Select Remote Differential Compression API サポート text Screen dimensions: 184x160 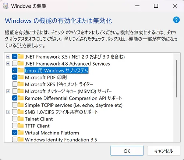tap(73, 98)
